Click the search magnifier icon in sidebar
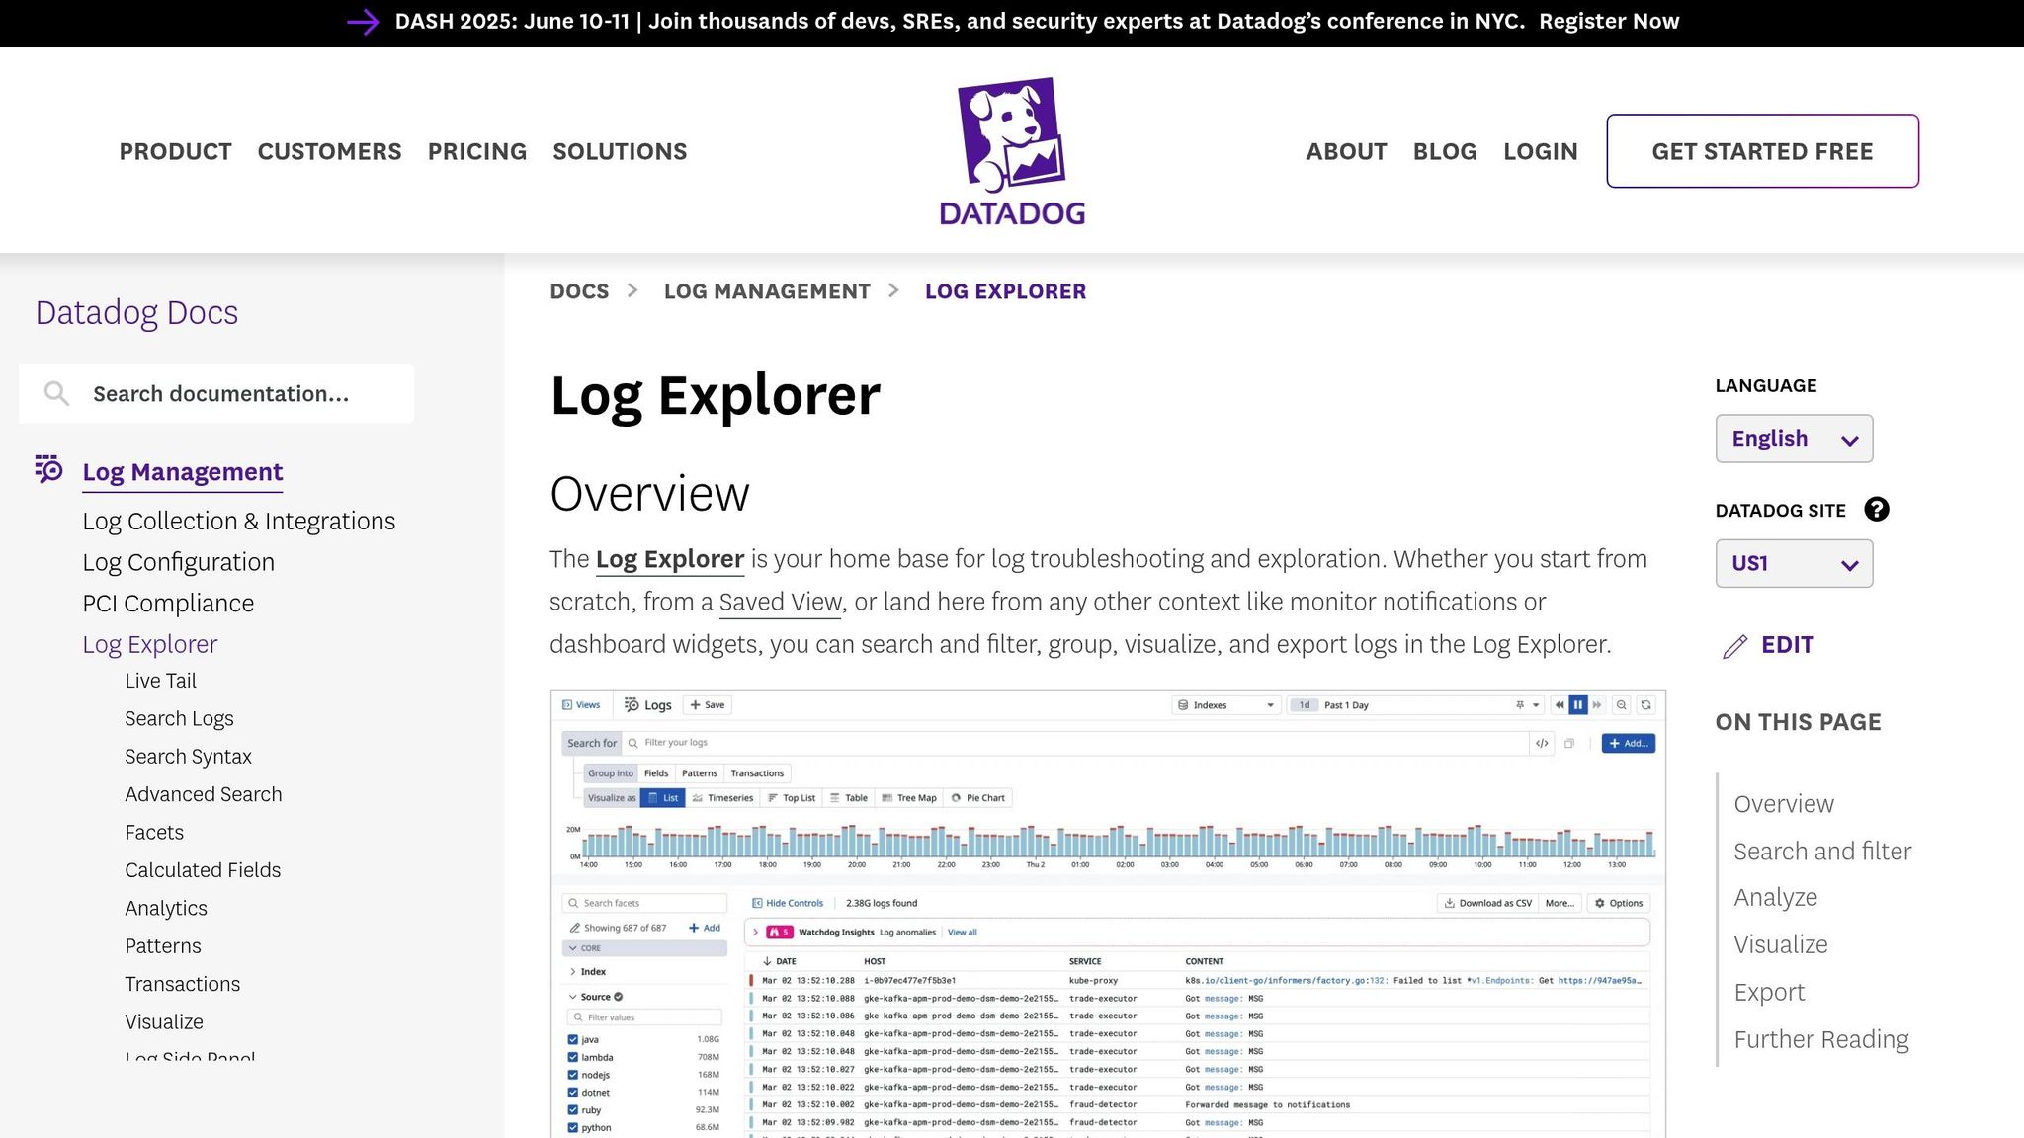Screen dimensions: 2024x1138 pyautogui.click(x=56, y=394)
